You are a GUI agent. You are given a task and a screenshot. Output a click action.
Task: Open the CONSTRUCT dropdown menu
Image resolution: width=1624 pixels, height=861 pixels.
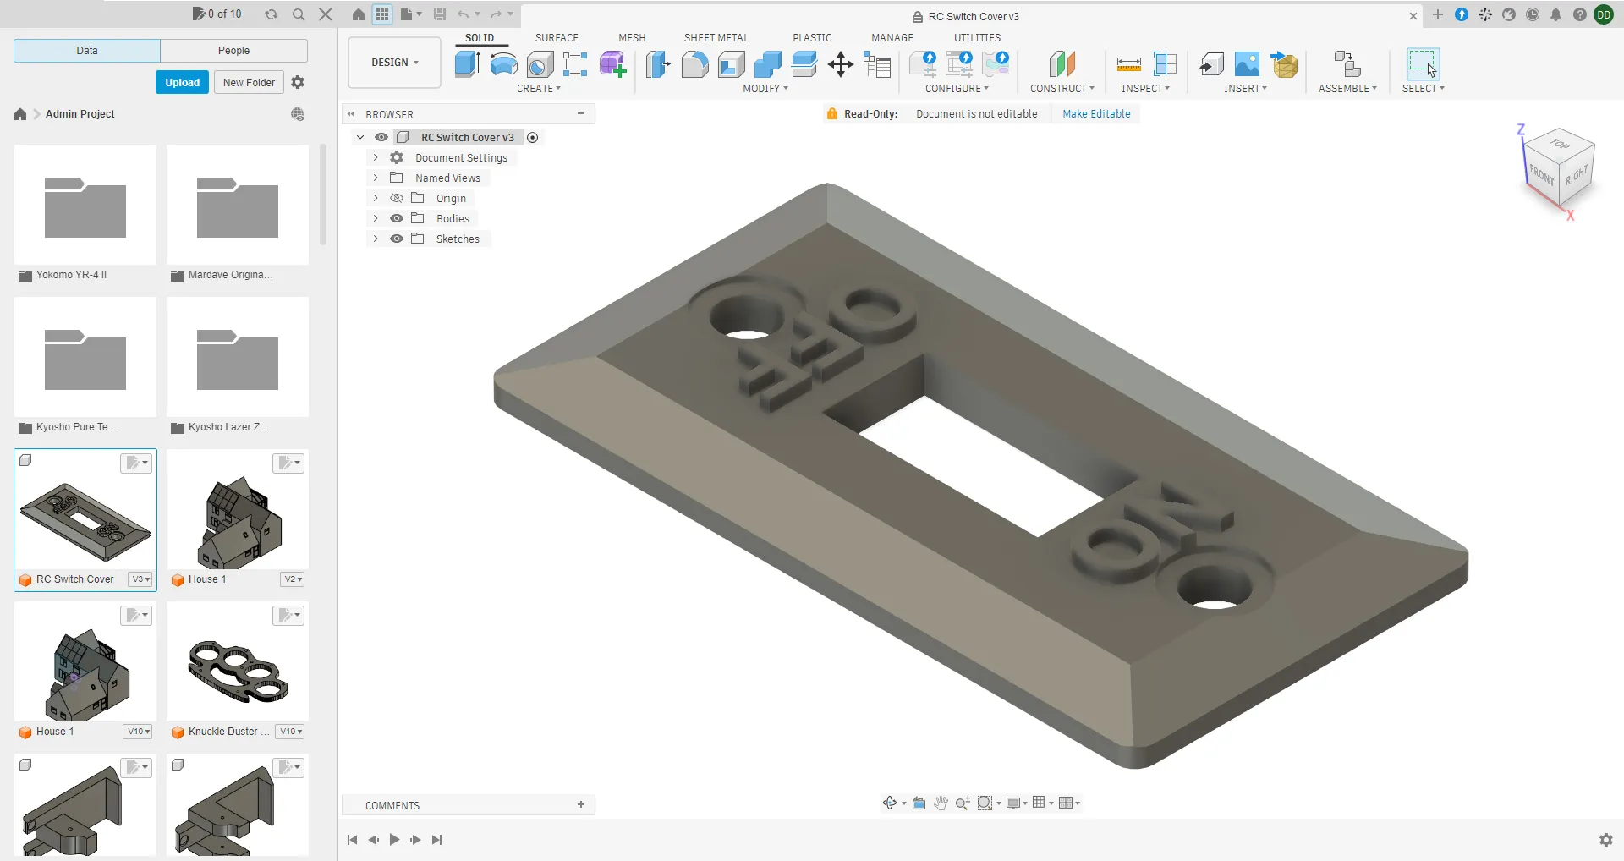[x=1062, y=88]
